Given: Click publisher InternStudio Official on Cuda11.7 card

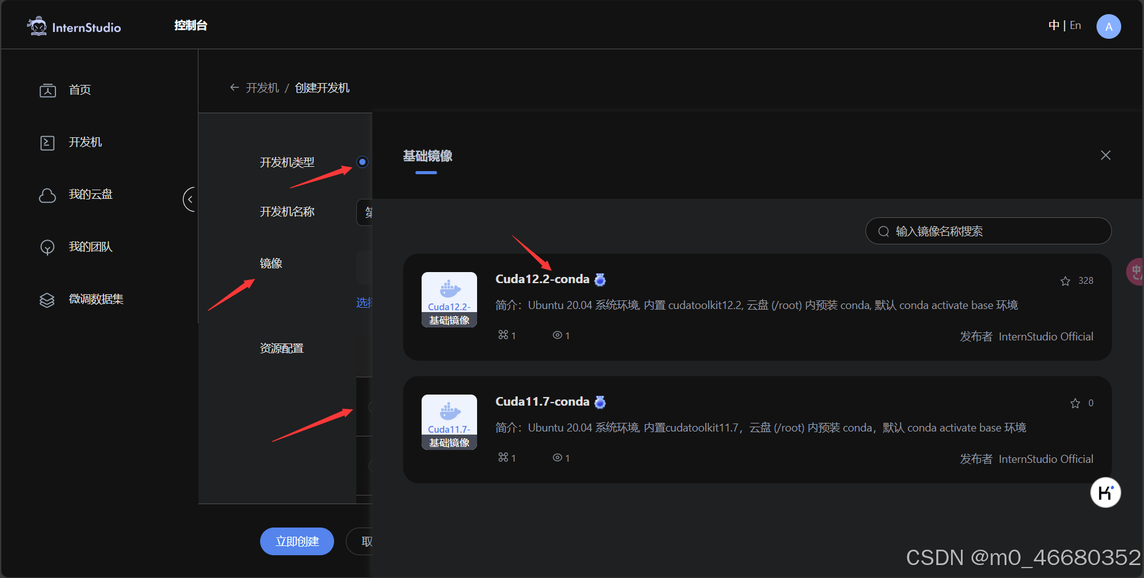Looking at the screenshot, I should 1045,459.
